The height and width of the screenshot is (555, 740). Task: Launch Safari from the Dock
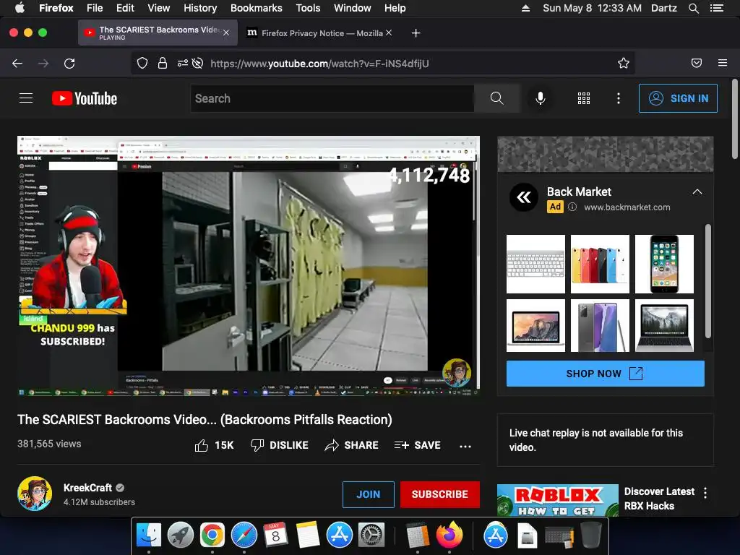click(x=244, y=535)
